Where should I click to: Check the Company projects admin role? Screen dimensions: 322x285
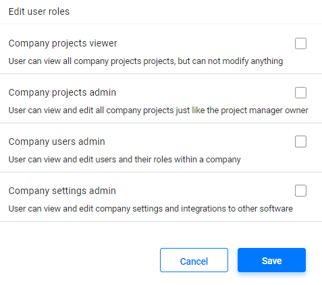click(300, 92)
